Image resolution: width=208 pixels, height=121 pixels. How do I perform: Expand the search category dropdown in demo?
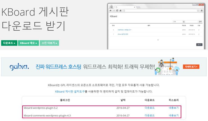point(184,21)
